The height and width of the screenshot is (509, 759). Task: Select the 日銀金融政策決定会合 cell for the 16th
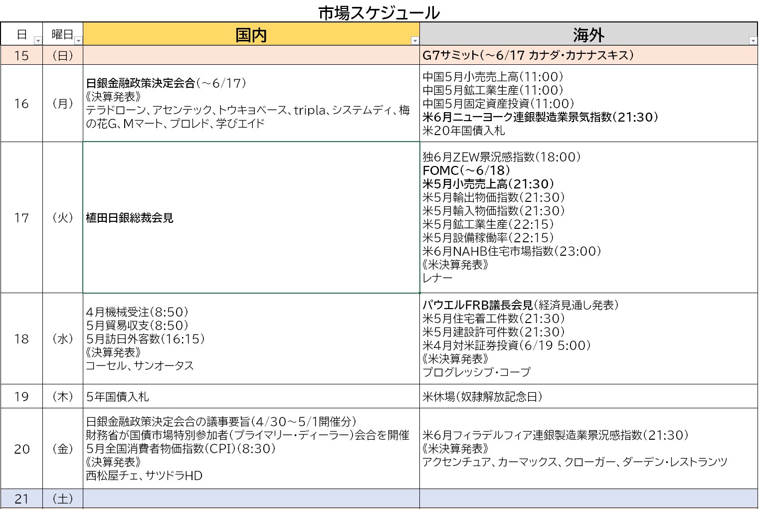pos(251,104)
